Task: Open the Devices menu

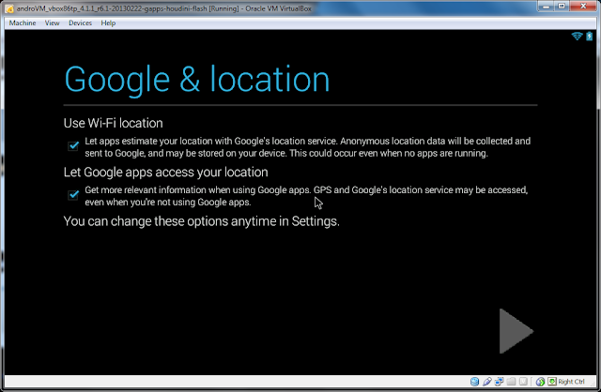Action: (80, 23)
